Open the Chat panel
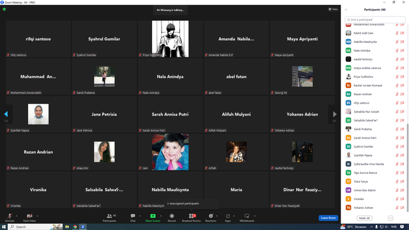Viewport: 409px width, 230px height. (x=133, y=217)
